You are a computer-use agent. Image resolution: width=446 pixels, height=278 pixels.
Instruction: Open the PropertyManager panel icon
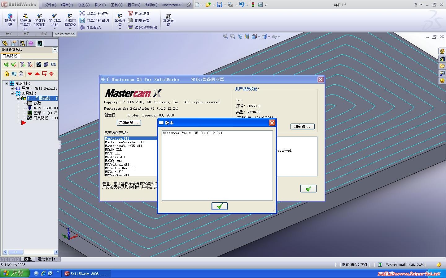click(13, 43)
